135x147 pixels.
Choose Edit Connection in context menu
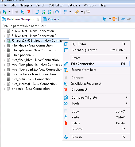96,64
